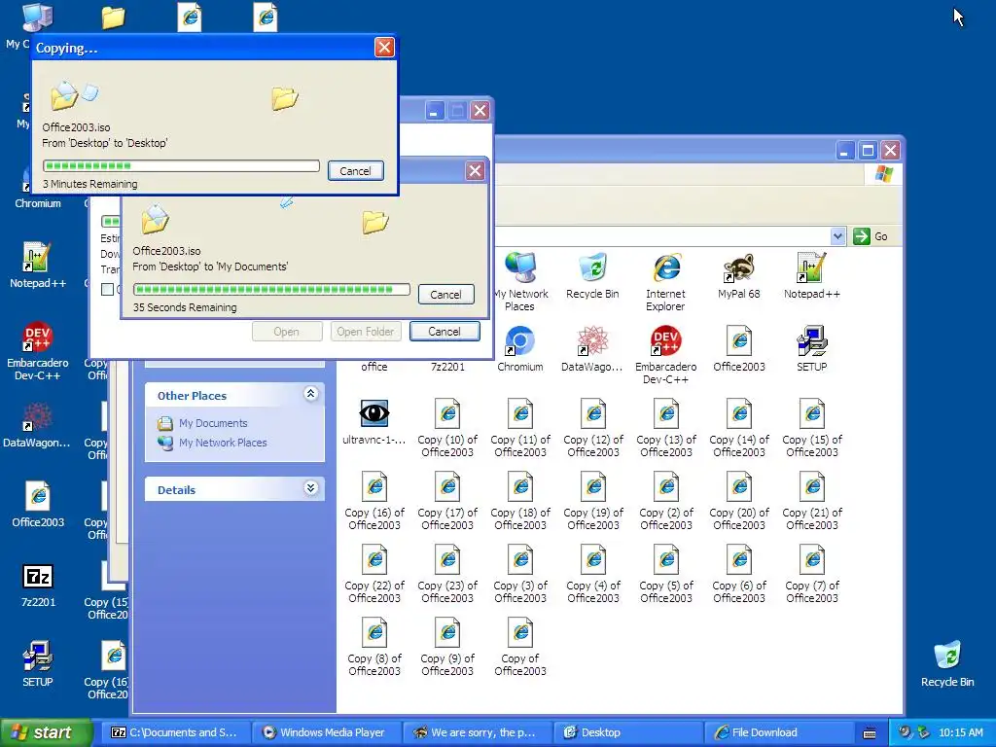Switch to We are sorry taskbar item
This screenshot has width=996, height=747.
(x=477, y=732)
